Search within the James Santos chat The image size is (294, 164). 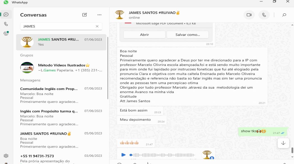click(284, 15)
